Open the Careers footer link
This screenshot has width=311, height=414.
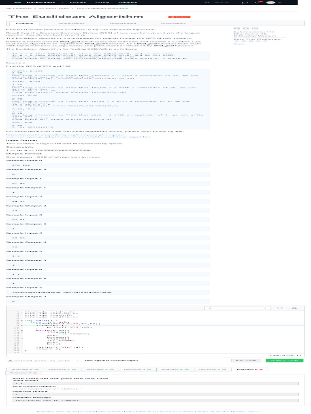click(186, 411)
